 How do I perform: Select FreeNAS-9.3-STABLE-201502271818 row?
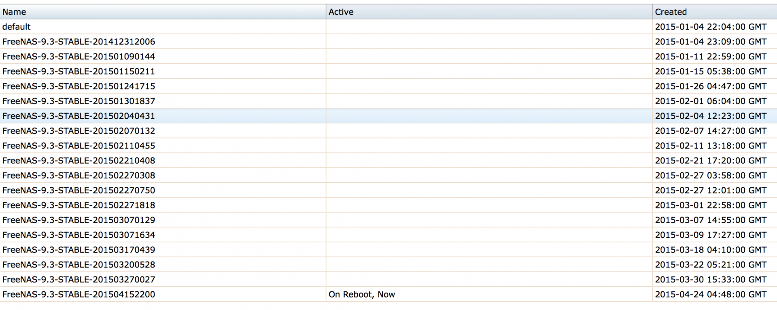[388, 205]
